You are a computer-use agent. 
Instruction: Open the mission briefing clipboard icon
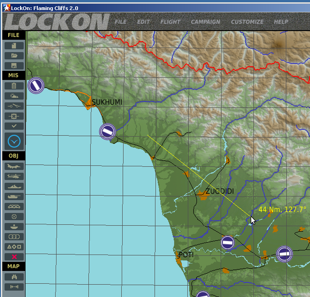point(14,86)
